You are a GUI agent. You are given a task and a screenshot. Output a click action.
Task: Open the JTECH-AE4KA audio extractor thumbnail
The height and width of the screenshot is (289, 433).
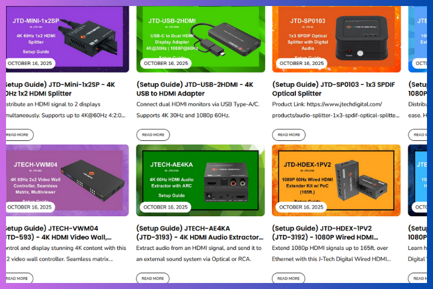(x=200, y=180)
